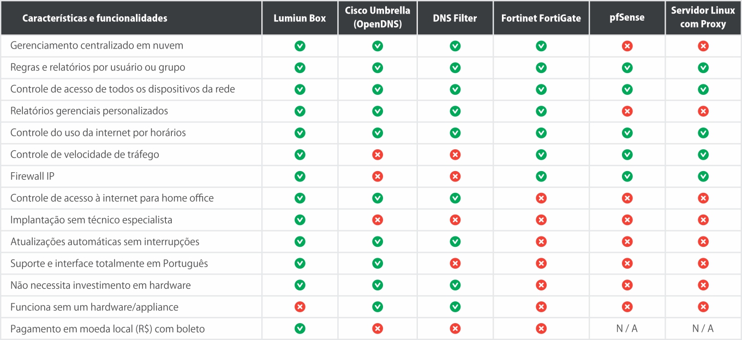The height and width of the screenshot is (340, 742).
Task: Click the Não necessita investimento em hardware label
Action: (100, 286)
